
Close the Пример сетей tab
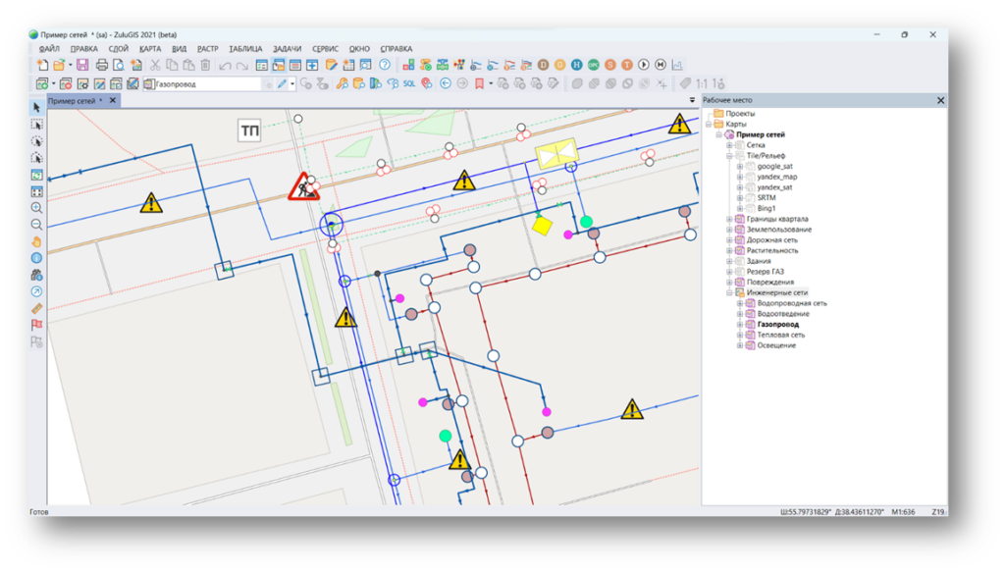tap(113, 101)
